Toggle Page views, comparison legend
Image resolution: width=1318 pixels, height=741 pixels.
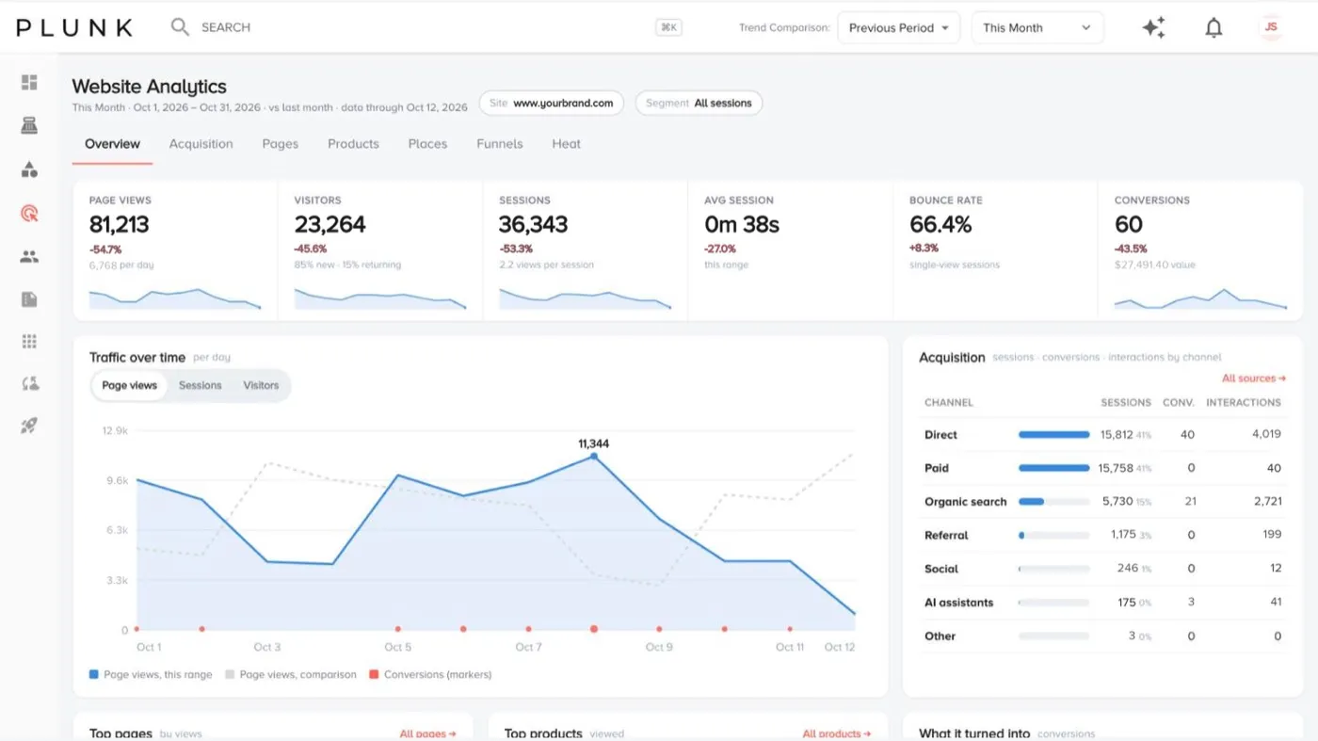pos(291,675)
